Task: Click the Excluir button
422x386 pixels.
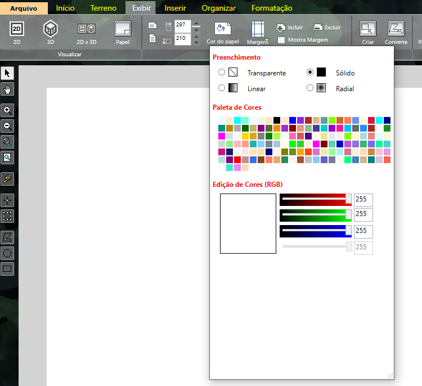Action: tap(327, 27)
